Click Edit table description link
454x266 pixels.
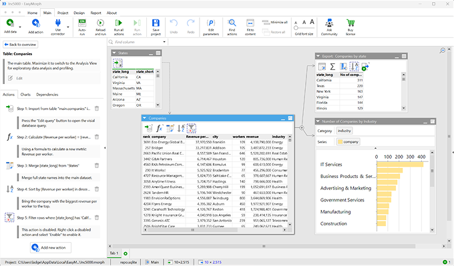(x=19, y=79)
